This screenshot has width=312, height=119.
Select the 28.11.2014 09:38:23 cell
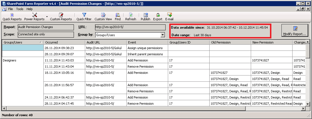(x=64, y=48)
